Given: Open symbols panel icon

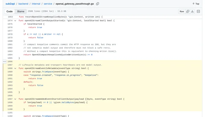Looking at the screenshot, I should 198,11.
